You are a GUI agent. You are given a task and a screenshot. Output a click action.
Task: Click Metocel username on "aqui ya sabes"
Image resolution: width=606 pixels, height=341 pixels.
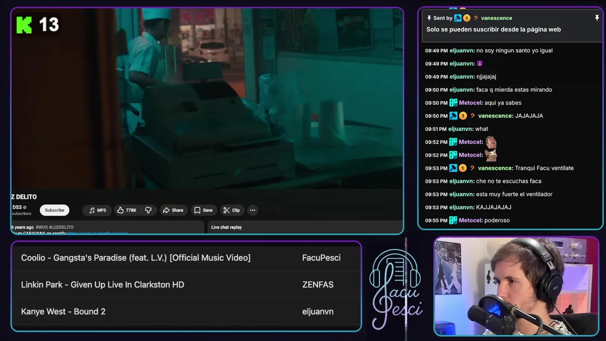pyautogui.click(x=471, y=103)
